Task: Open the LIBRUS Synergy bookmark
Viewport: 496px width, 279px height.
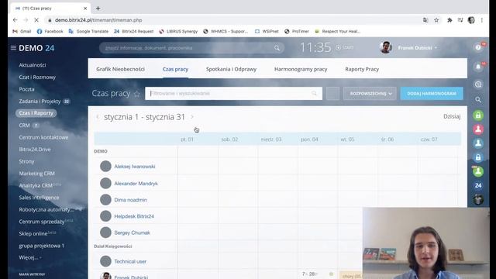Action: click(x=178, y=31)
